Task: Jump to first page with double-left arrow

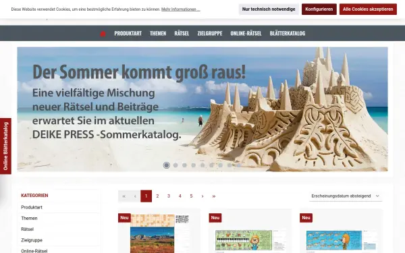Action: pyautogui.click(x=124, y=196)
